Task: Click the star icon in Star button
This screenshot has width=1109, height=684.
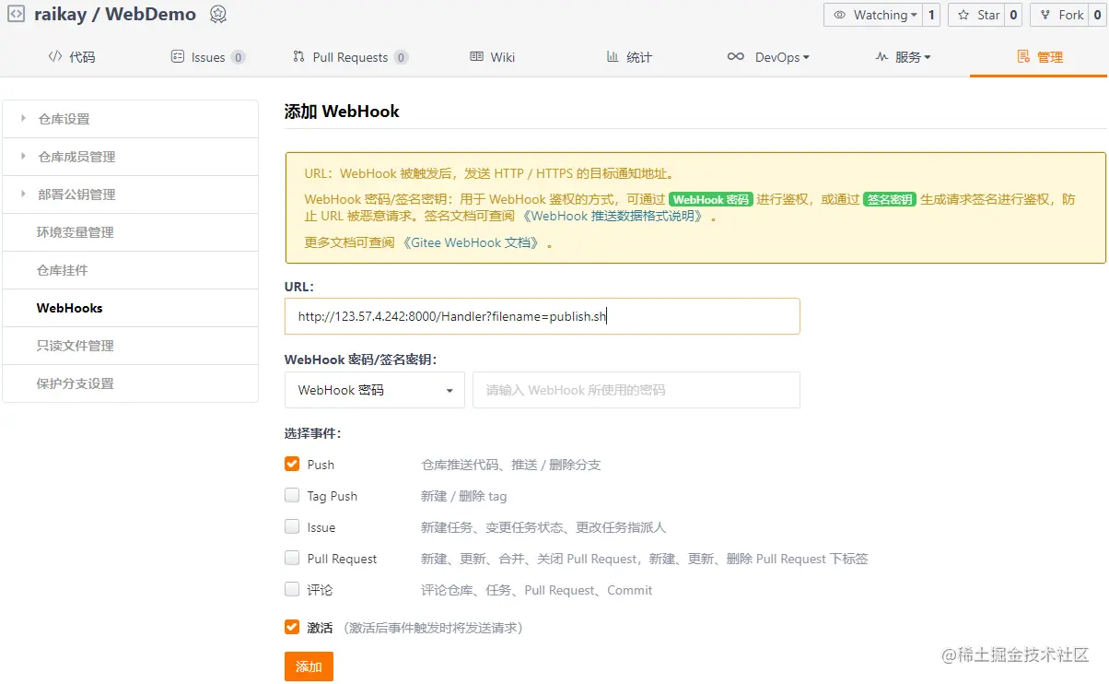Action: click(x=963, y=15)
